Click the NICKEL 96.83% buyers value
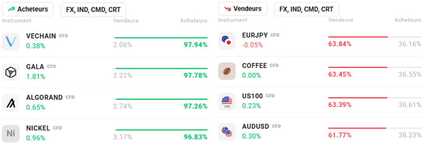The height and width of the screenshot is (144, 424). 195,137
